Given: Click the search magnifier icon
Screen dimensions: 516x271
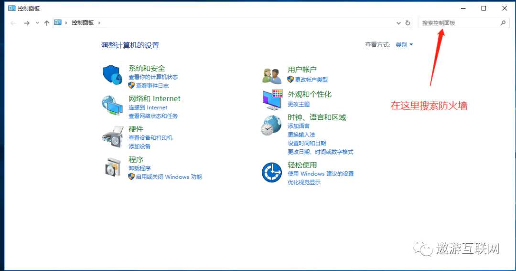Looking at the screenshot, I should point(503,23).
